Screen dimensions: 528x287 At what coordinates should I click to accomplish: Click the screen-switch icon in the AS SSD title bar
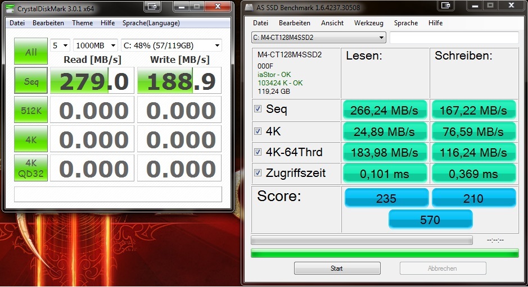tap(446, 5)
